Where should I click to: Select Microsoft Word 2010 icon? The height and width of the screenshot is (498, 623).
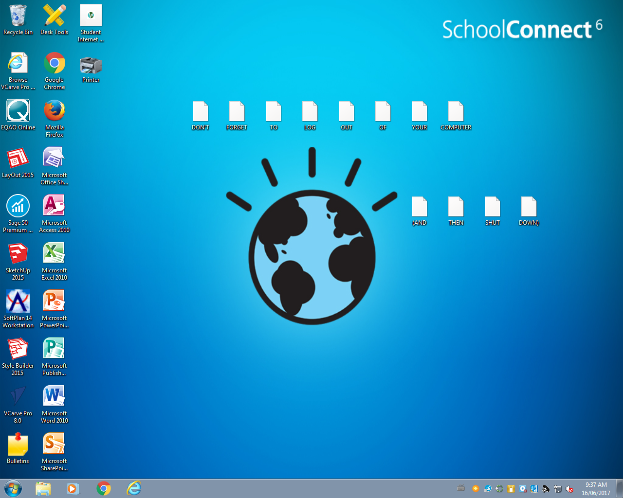[55, 405]
